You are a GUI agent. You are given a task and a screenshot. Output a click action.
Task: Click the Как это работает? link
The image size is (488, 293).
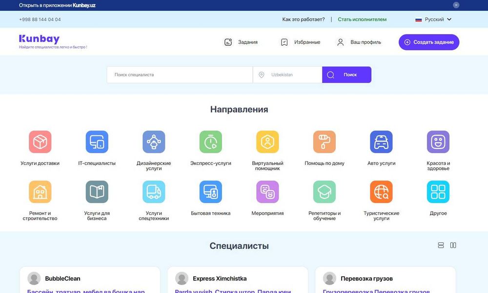[304, 19]
